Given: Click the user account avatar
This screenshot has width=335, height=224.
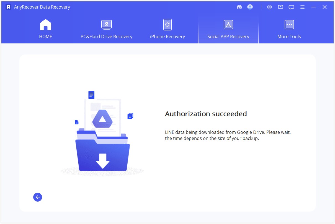Looking at the screenshot, I should click(x=250, y=7).
